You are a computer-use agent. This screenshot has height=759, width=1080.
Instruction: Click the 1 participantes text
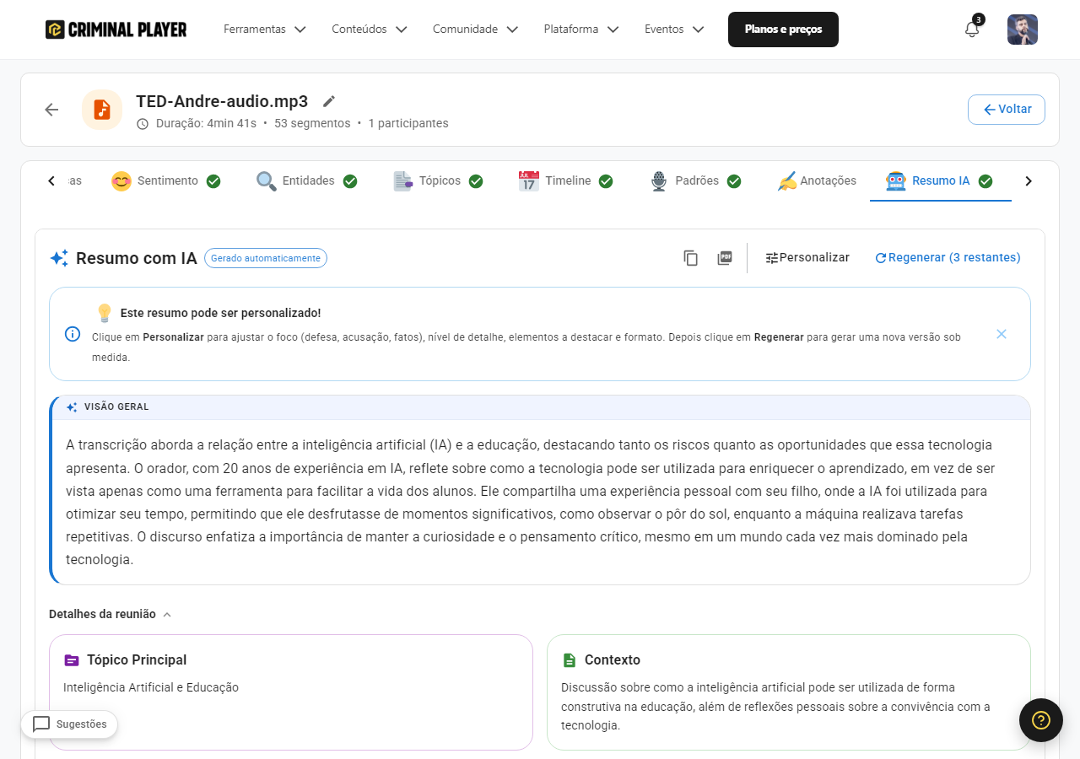408,124
